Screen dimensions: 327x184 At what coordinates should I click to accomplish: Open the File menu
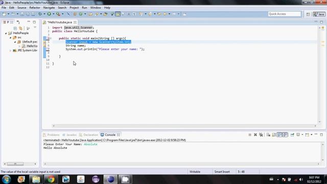[4, 8]
